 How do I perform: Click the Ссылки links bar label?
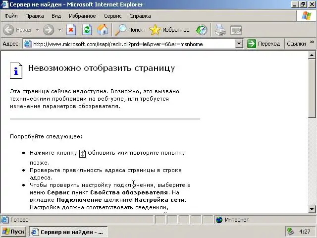coord(296,44)
